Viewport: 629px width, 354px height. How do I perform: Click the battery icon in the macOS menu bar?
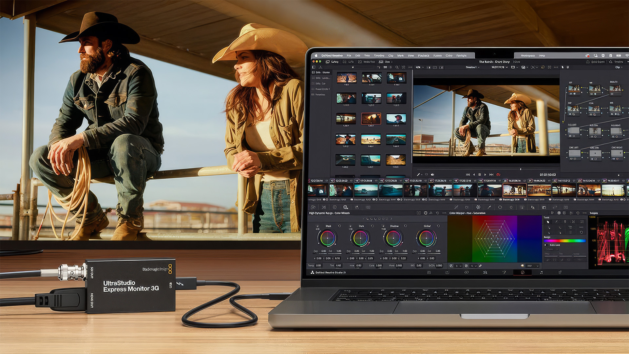[x=619, y=55]
